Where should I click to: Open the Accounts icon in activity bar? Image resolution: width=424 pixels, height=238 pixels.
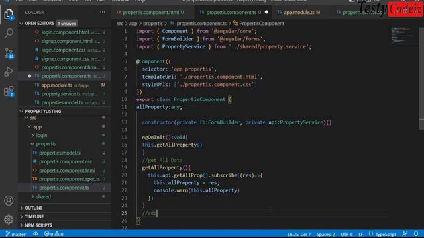[x=9, y=201]
